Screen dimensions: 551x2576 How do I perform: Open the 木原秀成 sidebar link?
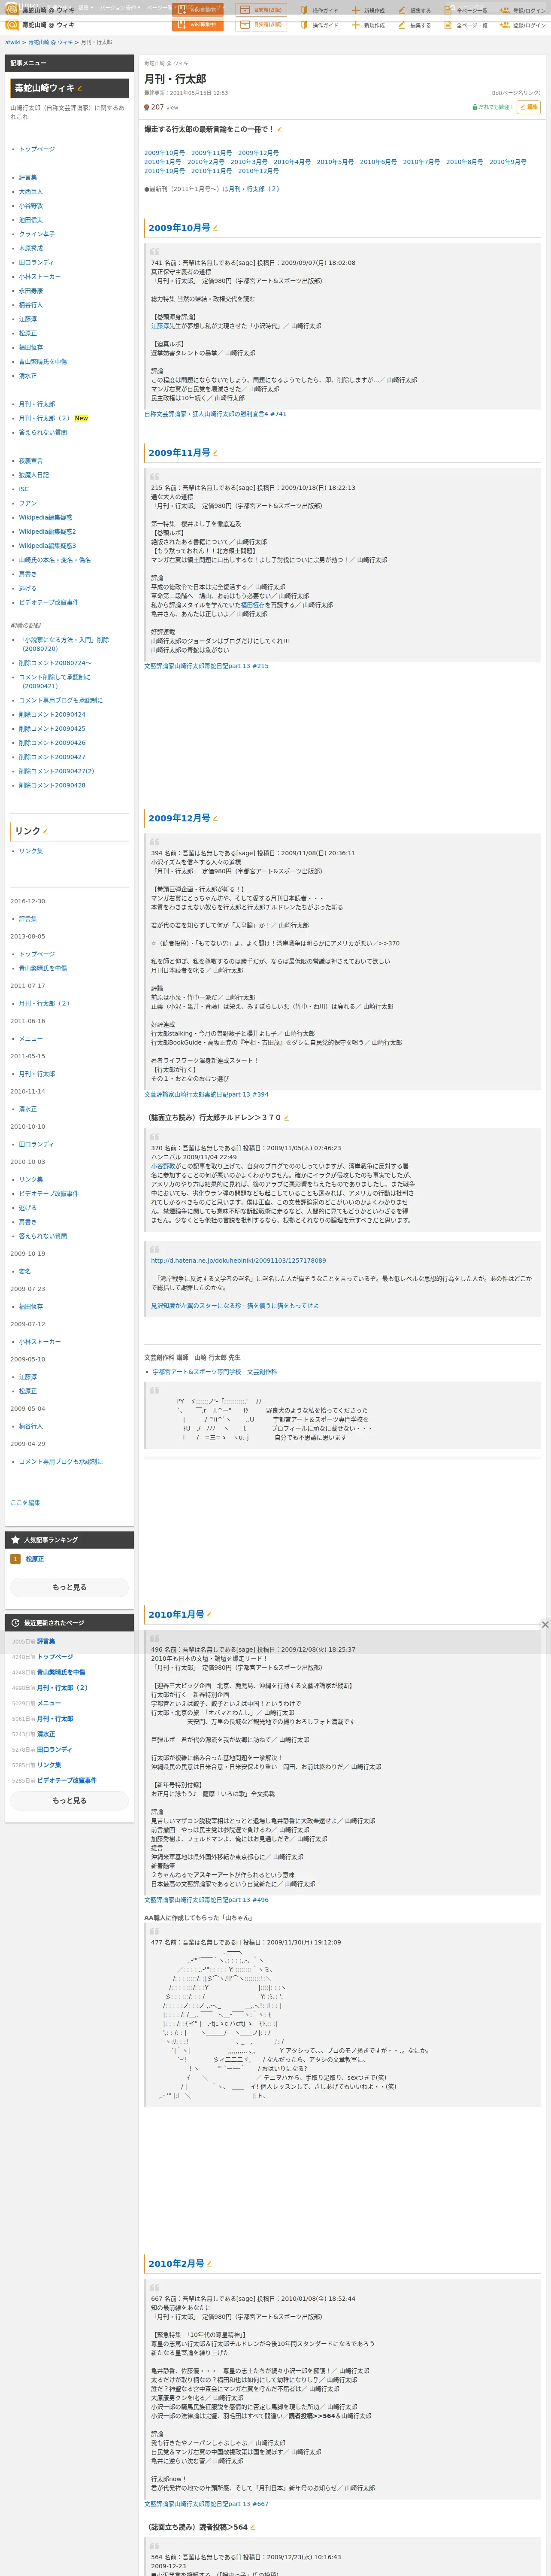tap(31, 248)
